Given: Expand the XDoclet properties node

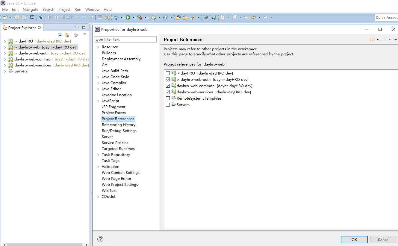Looking at the screenshot, I should [x=98, y=197].
